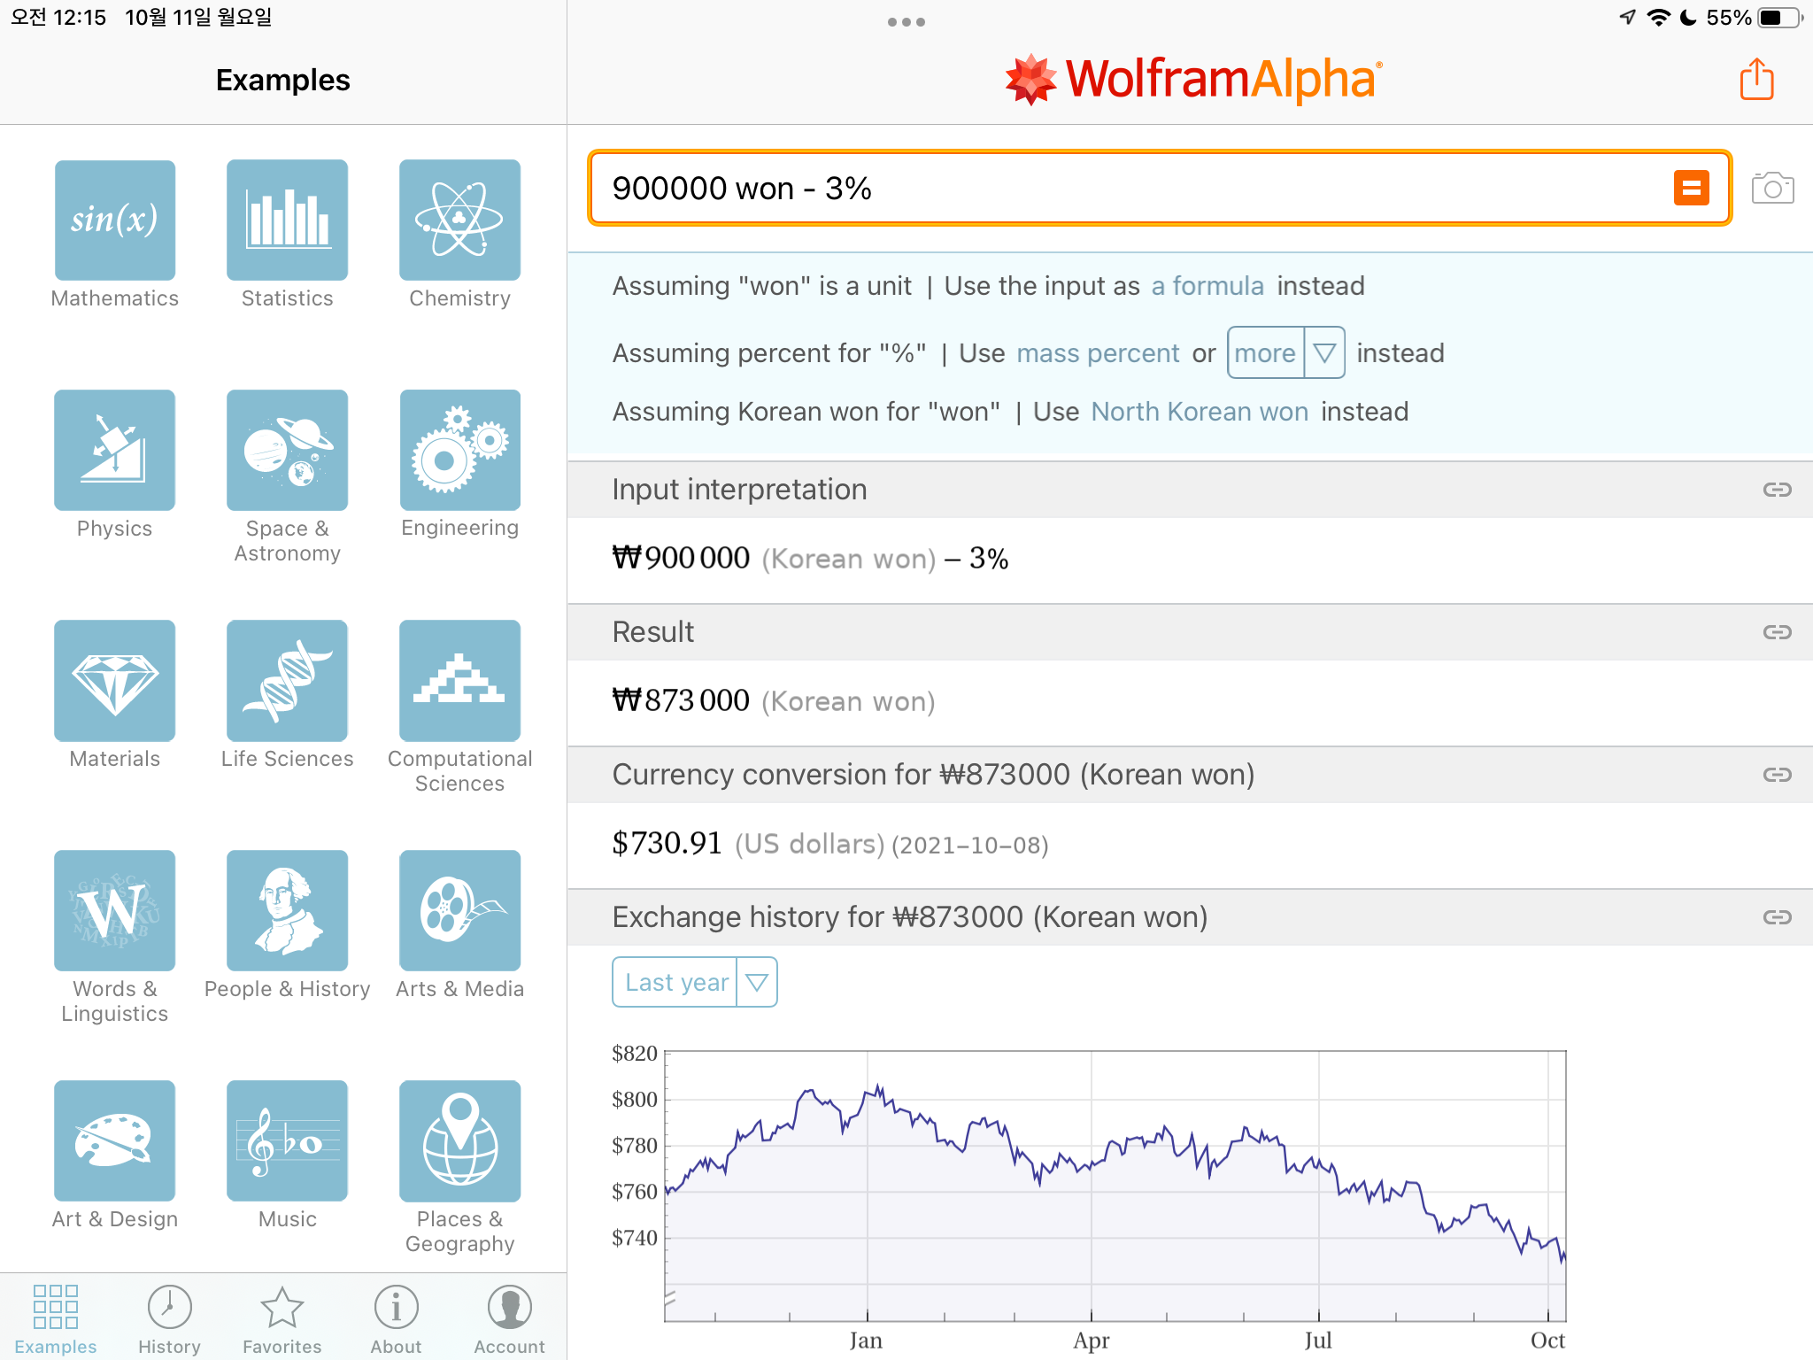Open the camera input icon
The width and height of the screenshot is (1813, 1360).
[x=1772, y=189]
